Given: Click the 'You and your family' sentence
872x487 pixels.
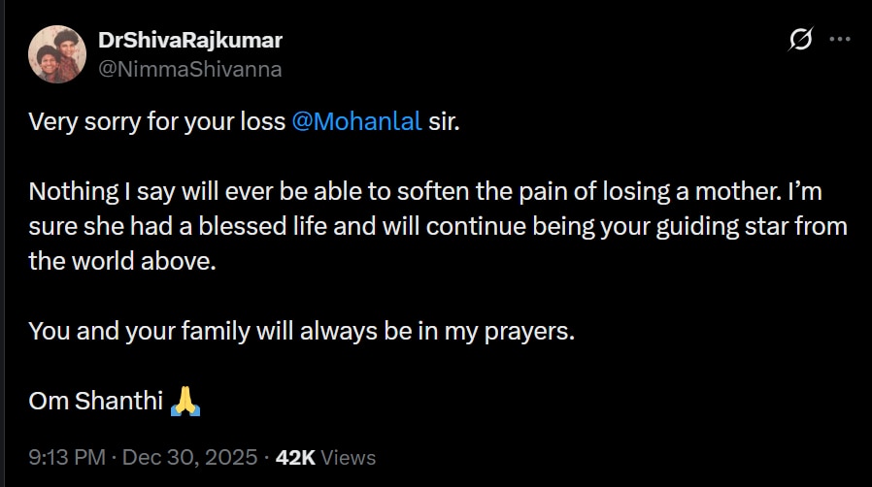Looking at the screenshot, I should point(301,331).
